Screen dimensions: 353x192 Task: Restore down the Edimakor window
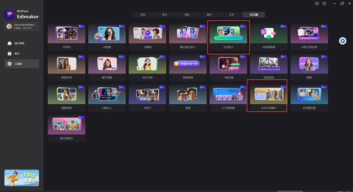coord(342,4)
